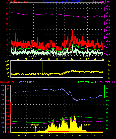Click the 140 temperature axis value

coord(108,88)
